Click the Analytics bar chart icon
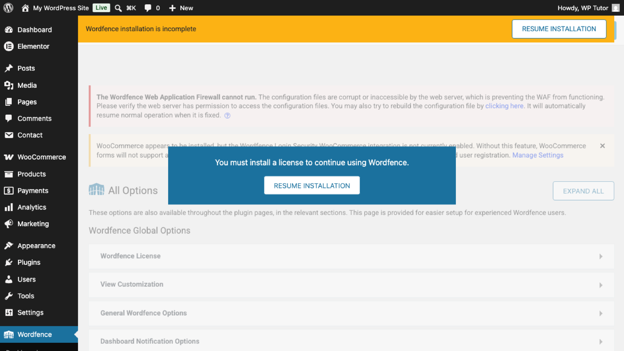The width and height of the screenshot is (624, 351). click(x=9, y=207)
